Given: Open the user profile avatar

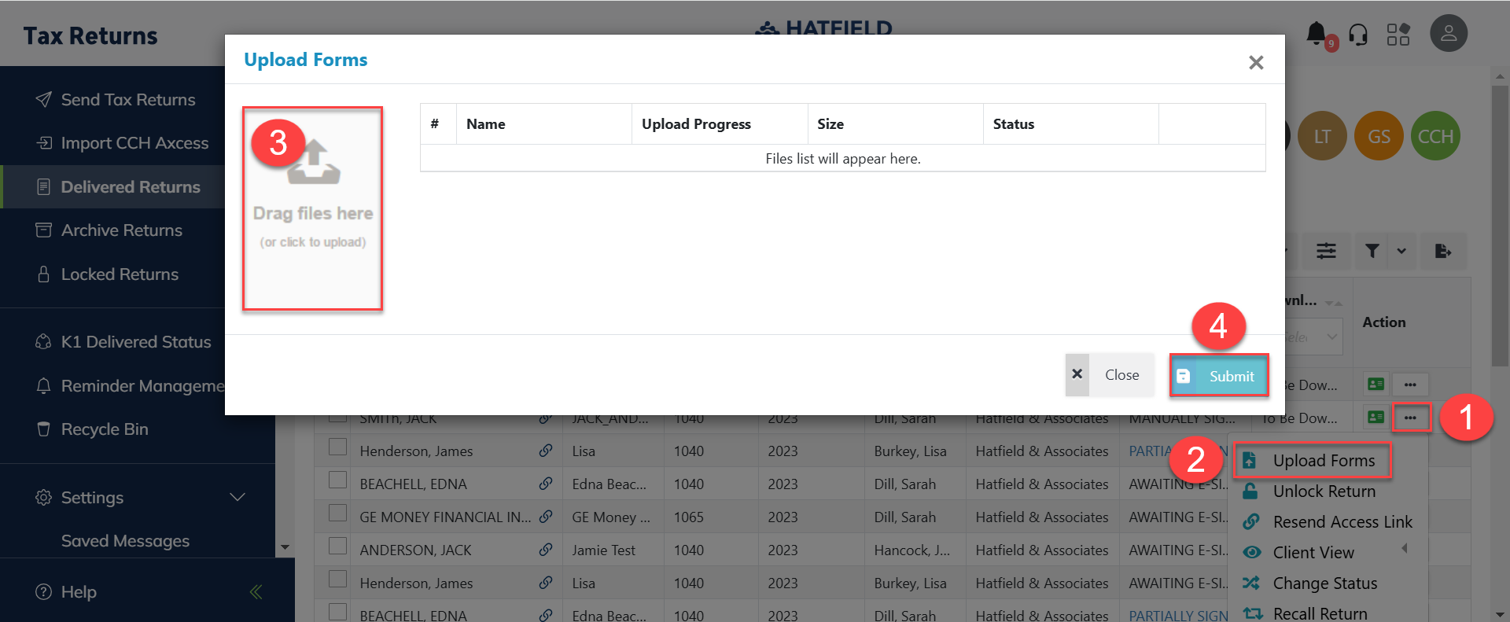Looking at the screenshot, I should coord(1448,34).
